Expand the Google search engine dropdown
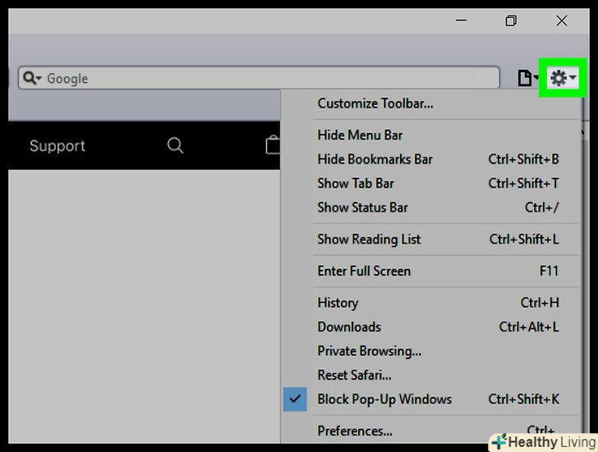The height and width of the screenshot is (452, 598). [33, 79]
